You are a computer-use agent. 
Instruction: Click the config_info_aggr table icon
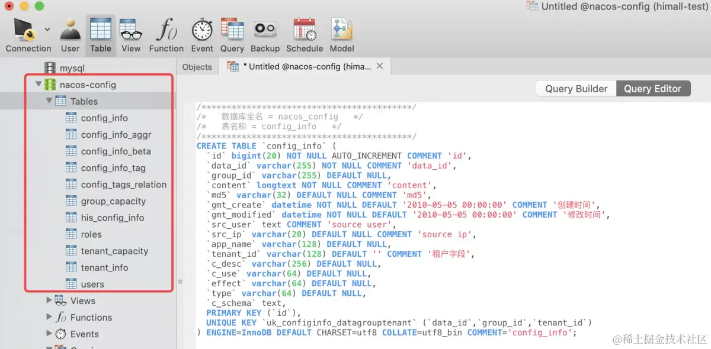pos(71,134)
